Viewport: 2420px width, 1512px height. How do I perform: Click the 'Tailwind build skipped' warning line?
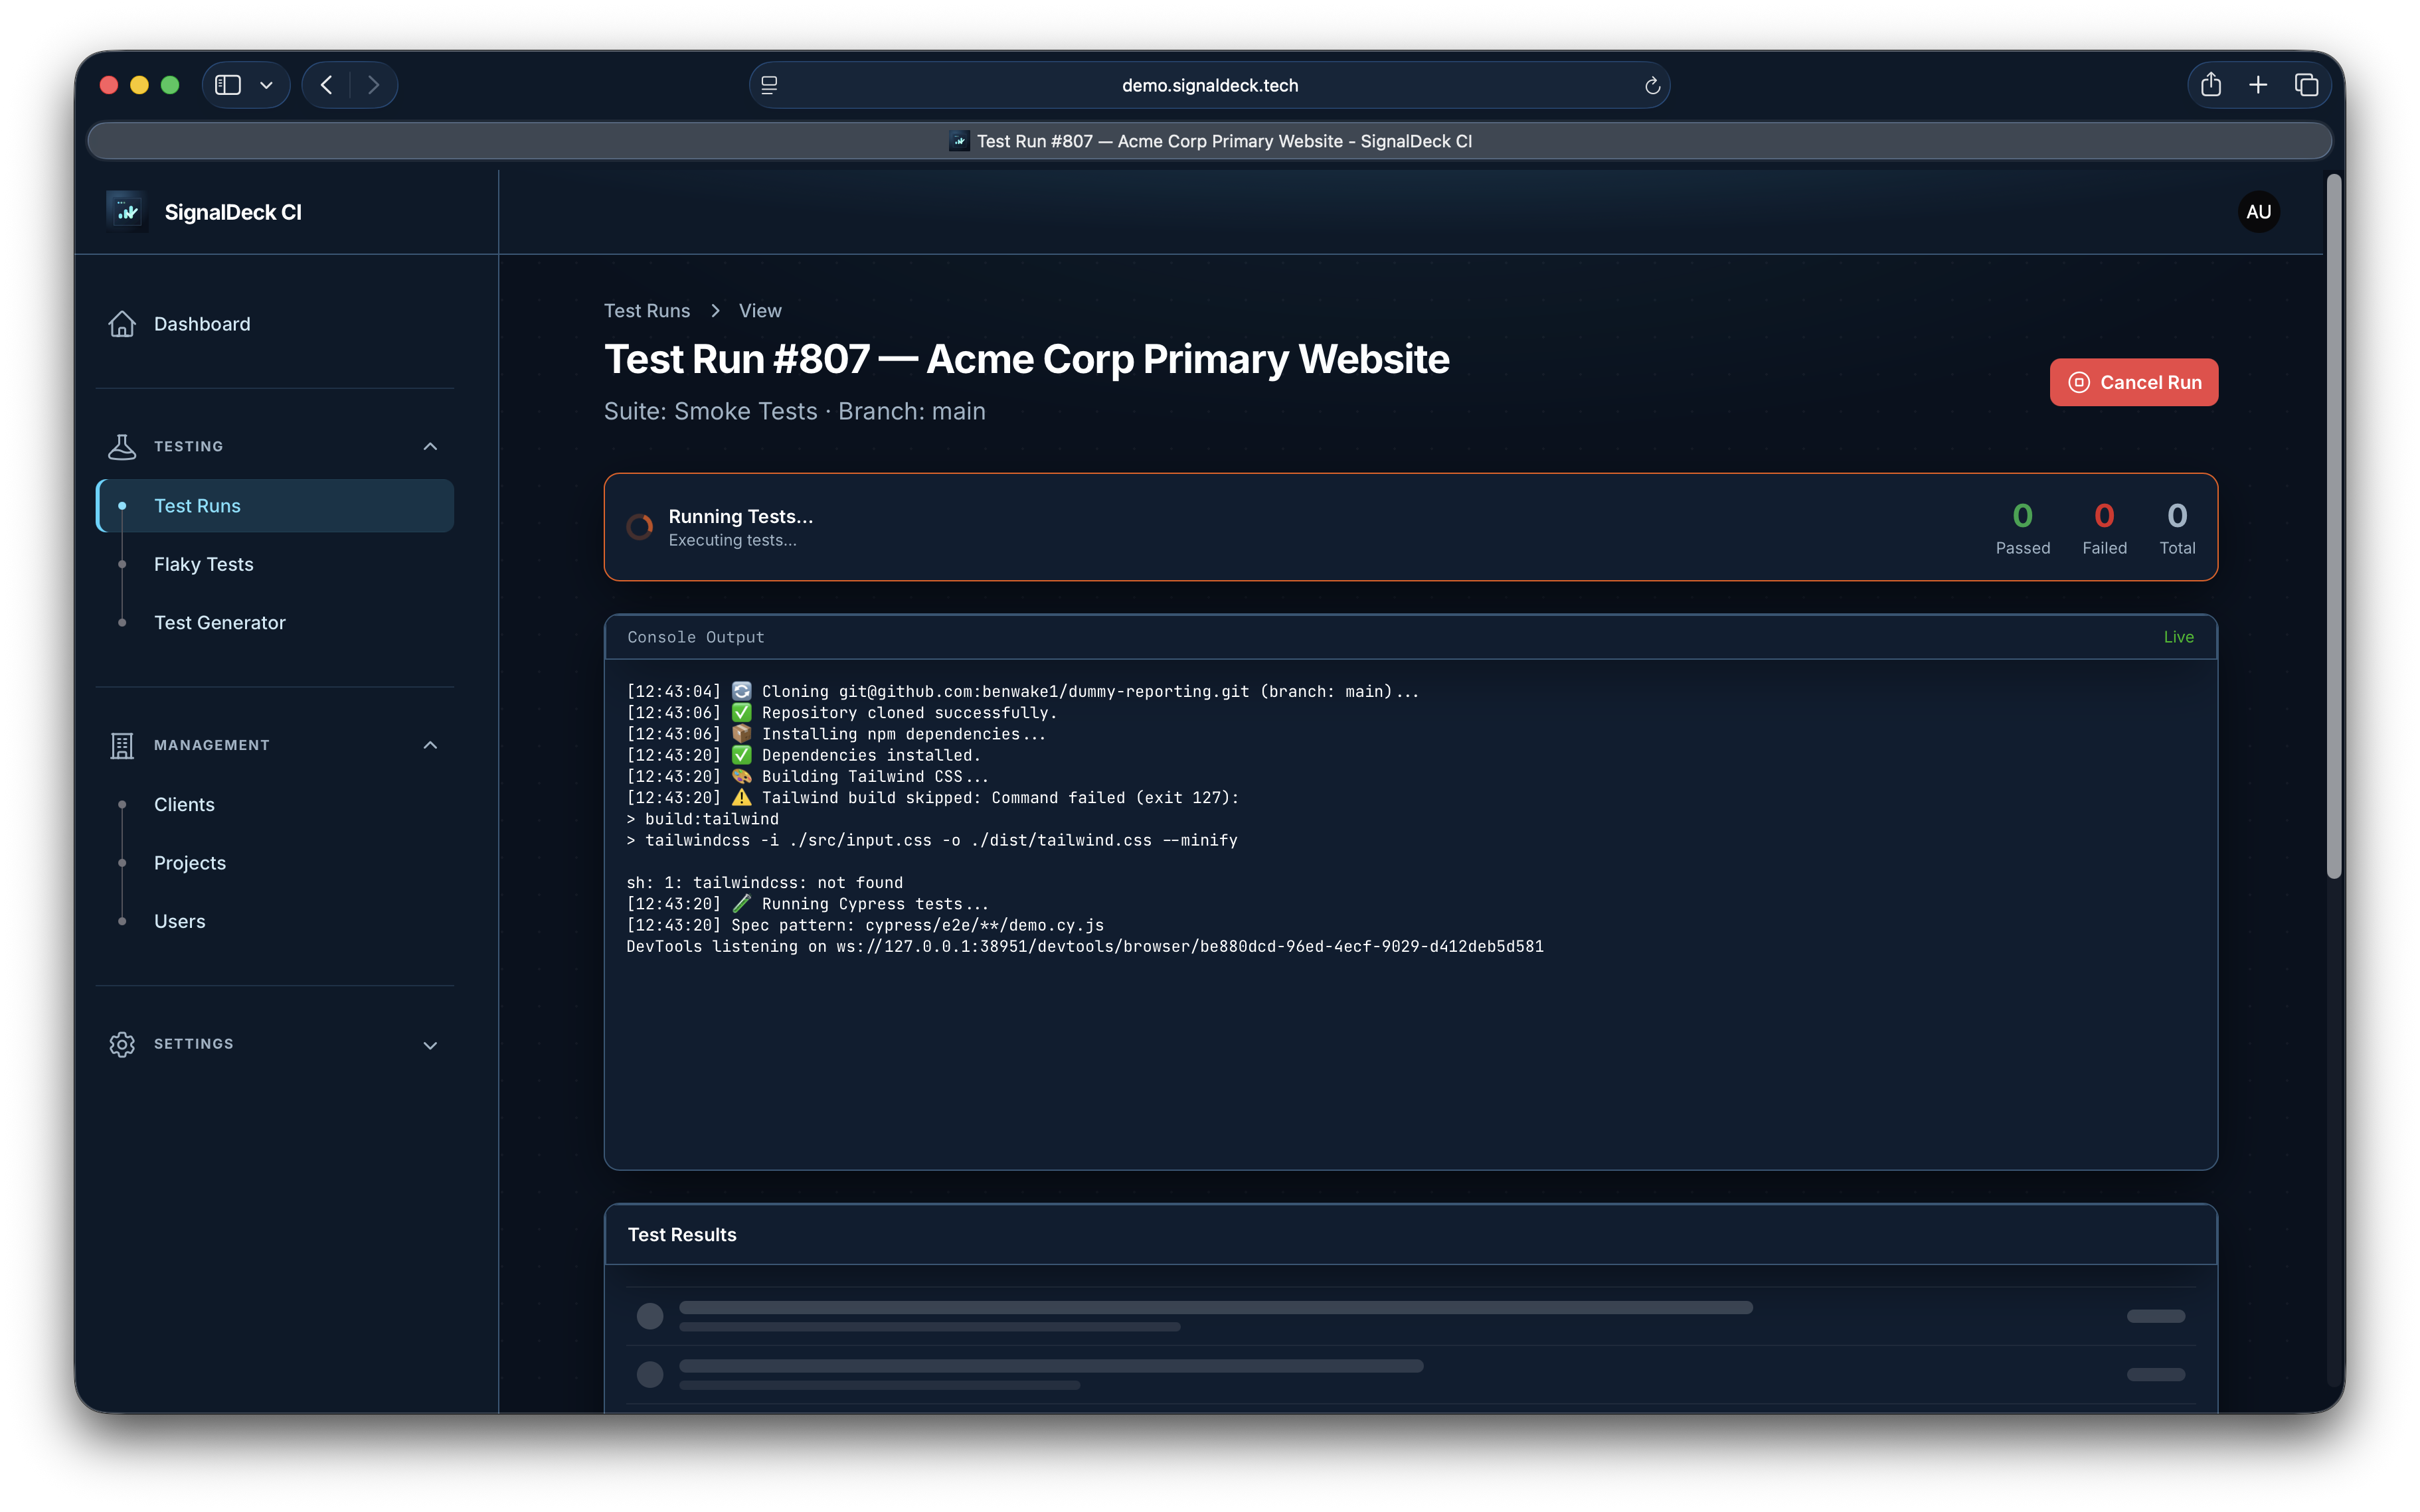coord(932,798)
